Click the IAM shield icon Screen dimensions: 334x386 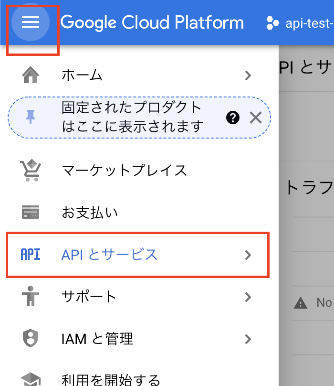(x=31, y=338)
